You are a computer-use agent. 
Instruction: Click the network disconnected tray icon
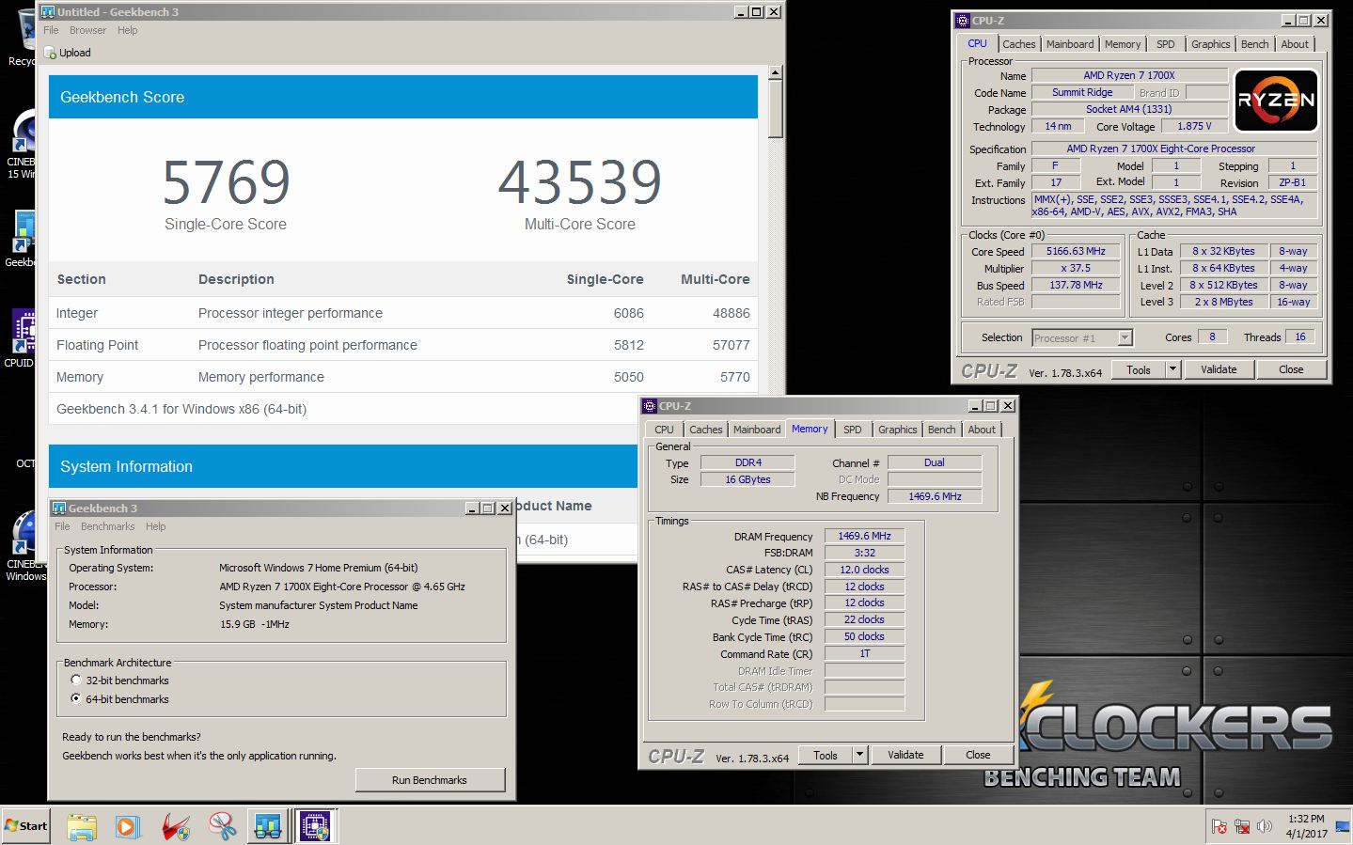pyautogui.click(x=1242, y=826)
